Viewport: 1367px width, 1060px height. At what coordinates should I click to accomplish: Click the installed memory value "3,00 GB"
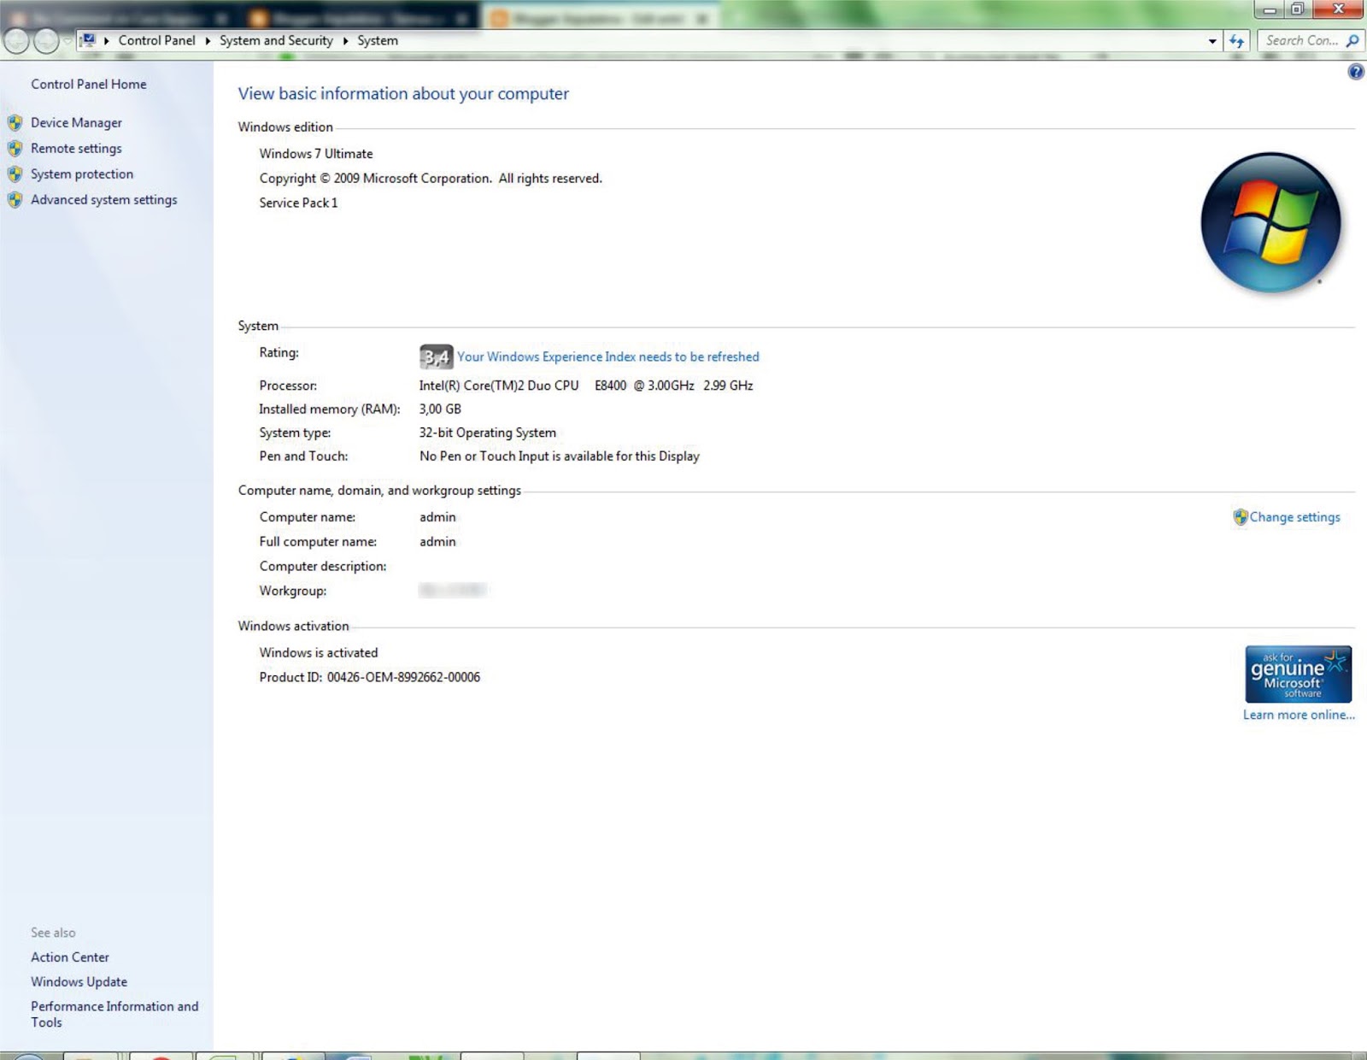pyautogui.click(x=440, y=409)
